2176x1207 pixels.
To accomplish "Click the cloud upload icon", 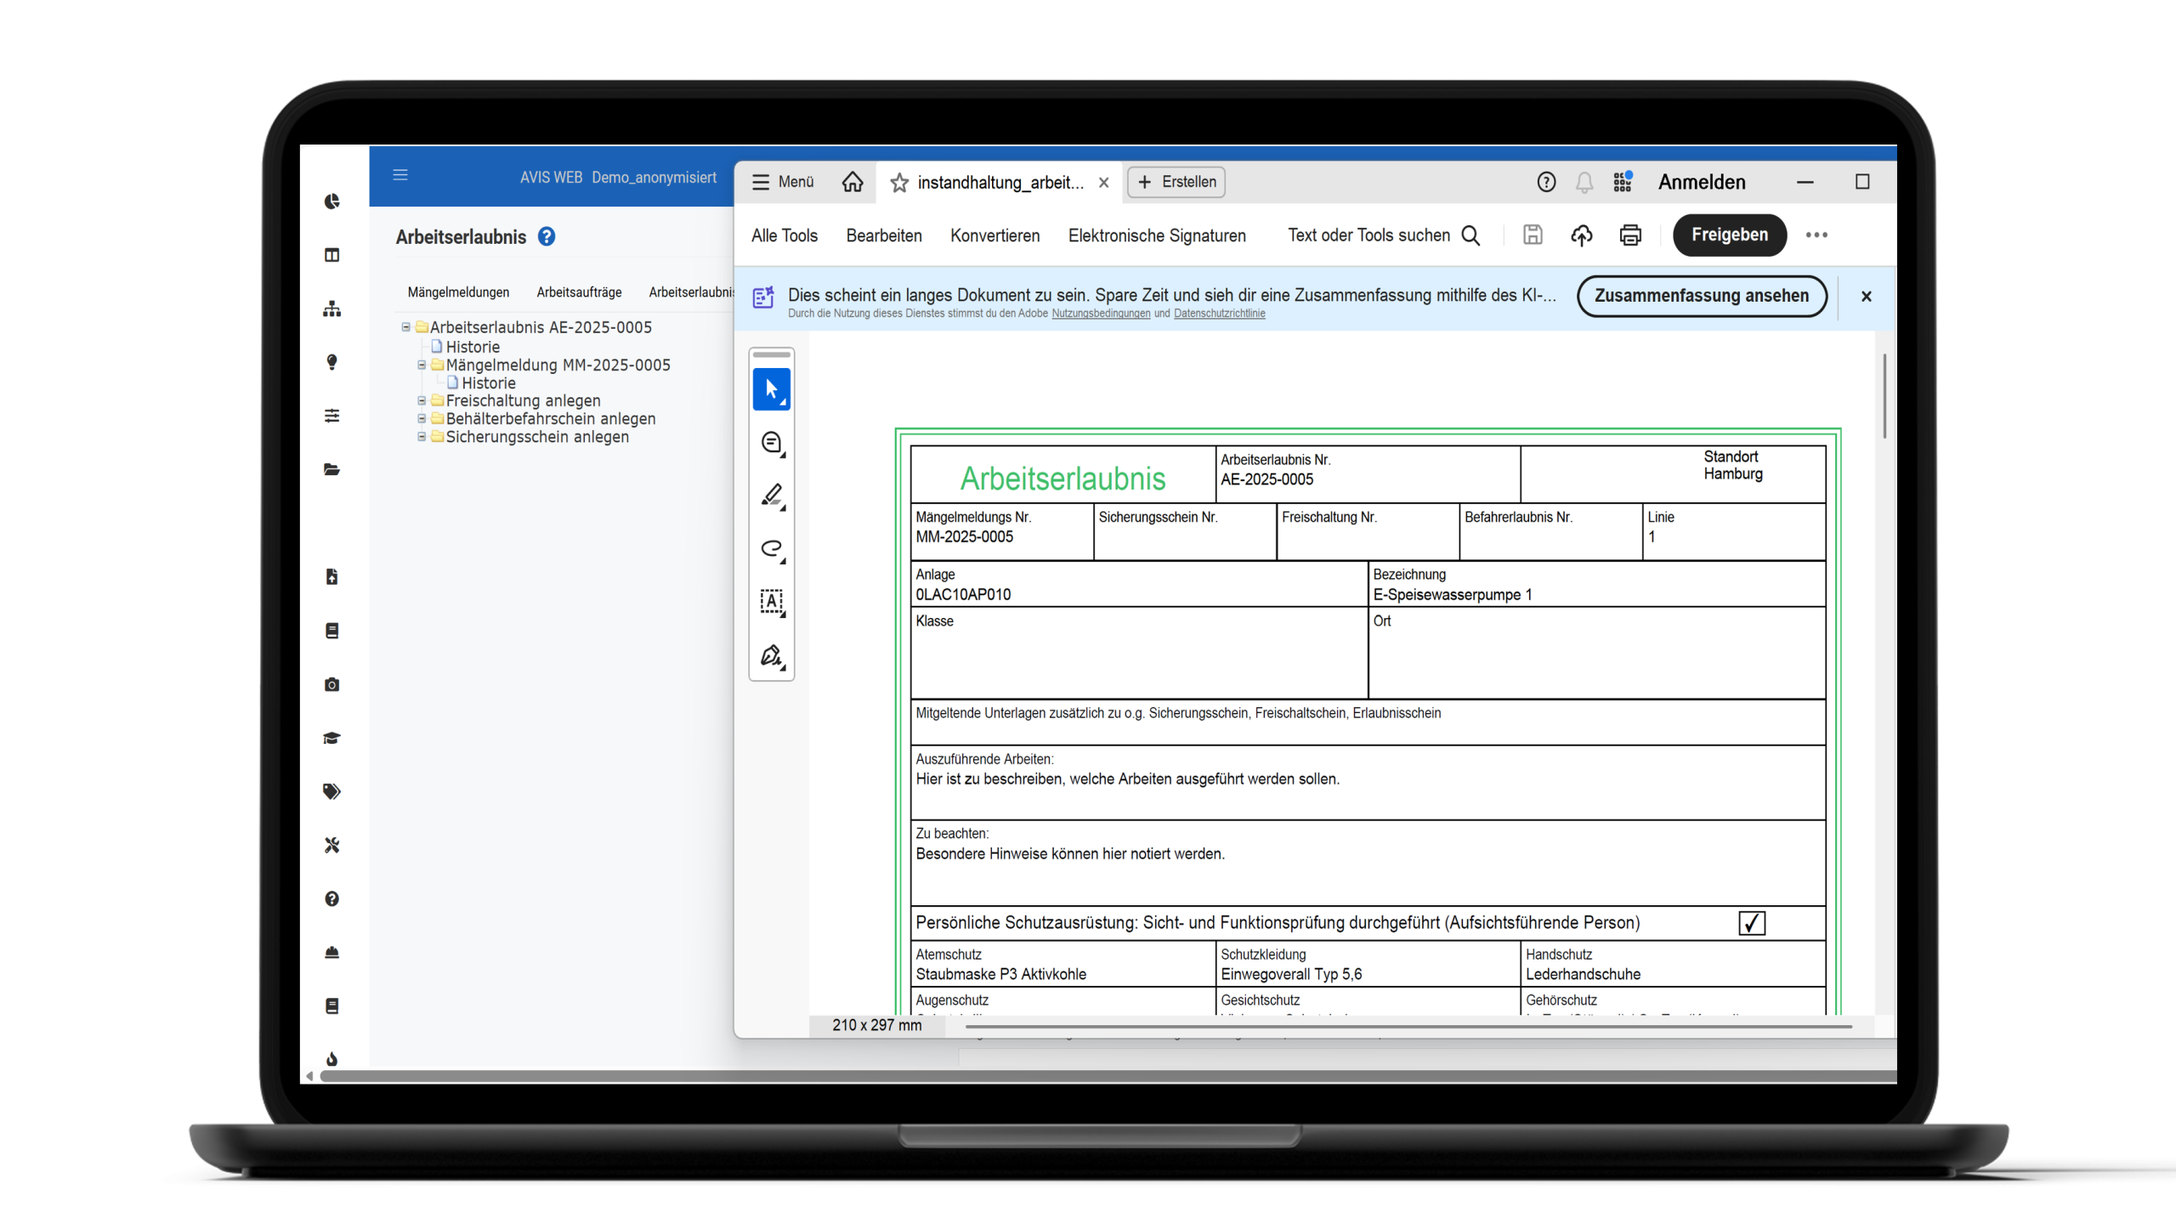I will 1581,235.
